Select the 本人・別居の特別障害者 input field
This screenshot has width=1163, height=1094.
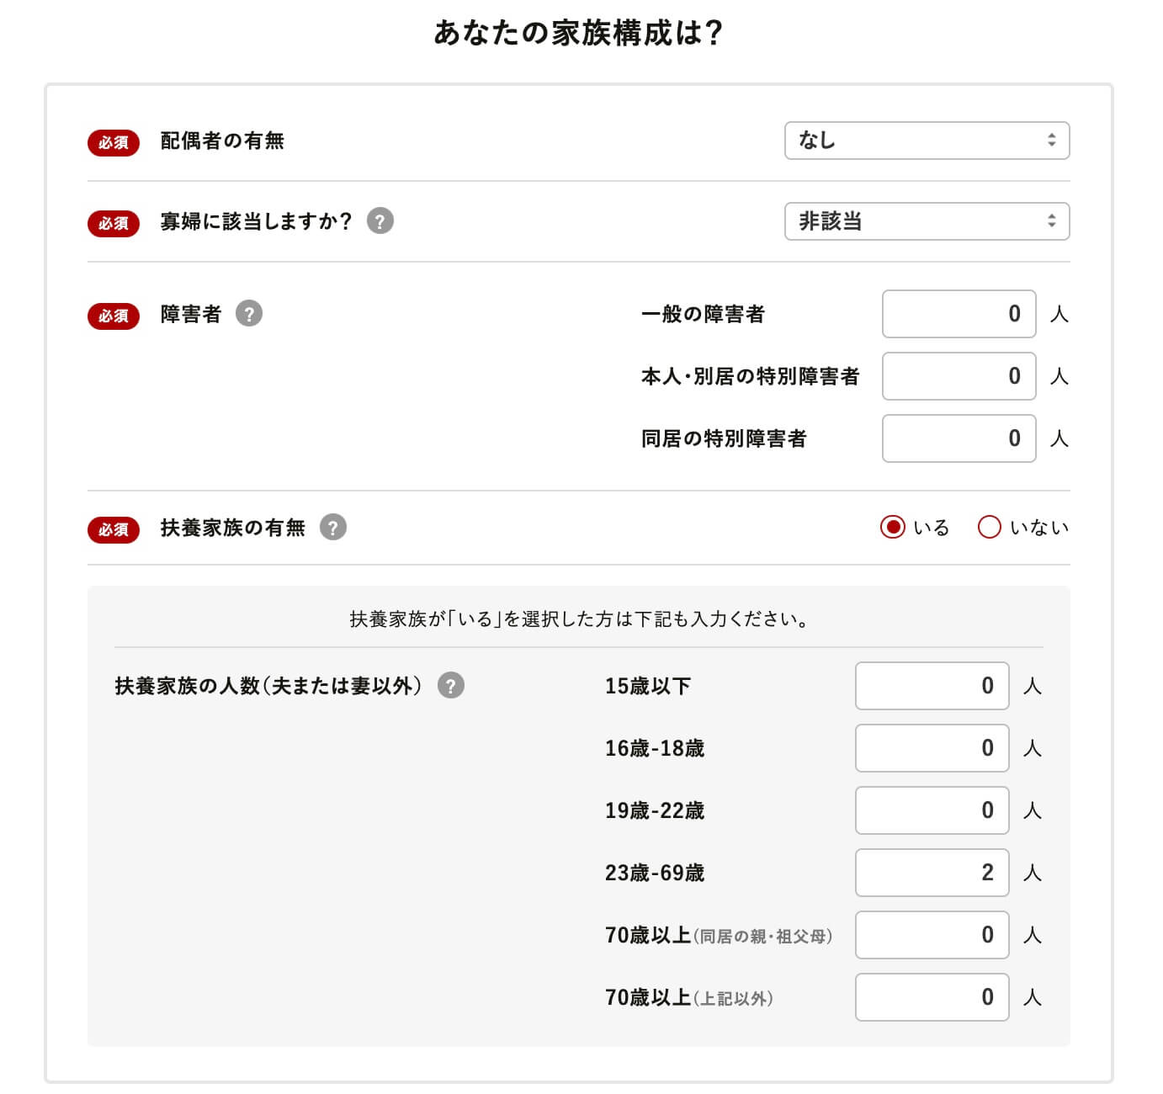tap(958, 377)
